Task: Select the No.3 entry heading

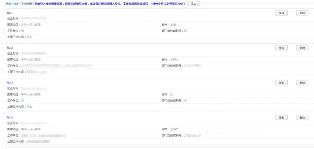Action: [x=10, y=82]
